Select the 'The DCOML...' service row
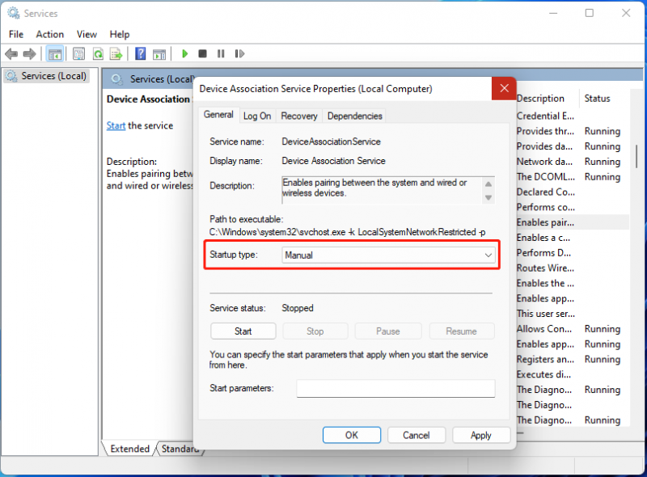The image size is (647, 477). point(573,176)
